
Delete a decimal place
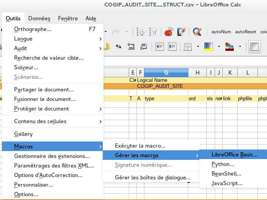(x=144, y=46)
